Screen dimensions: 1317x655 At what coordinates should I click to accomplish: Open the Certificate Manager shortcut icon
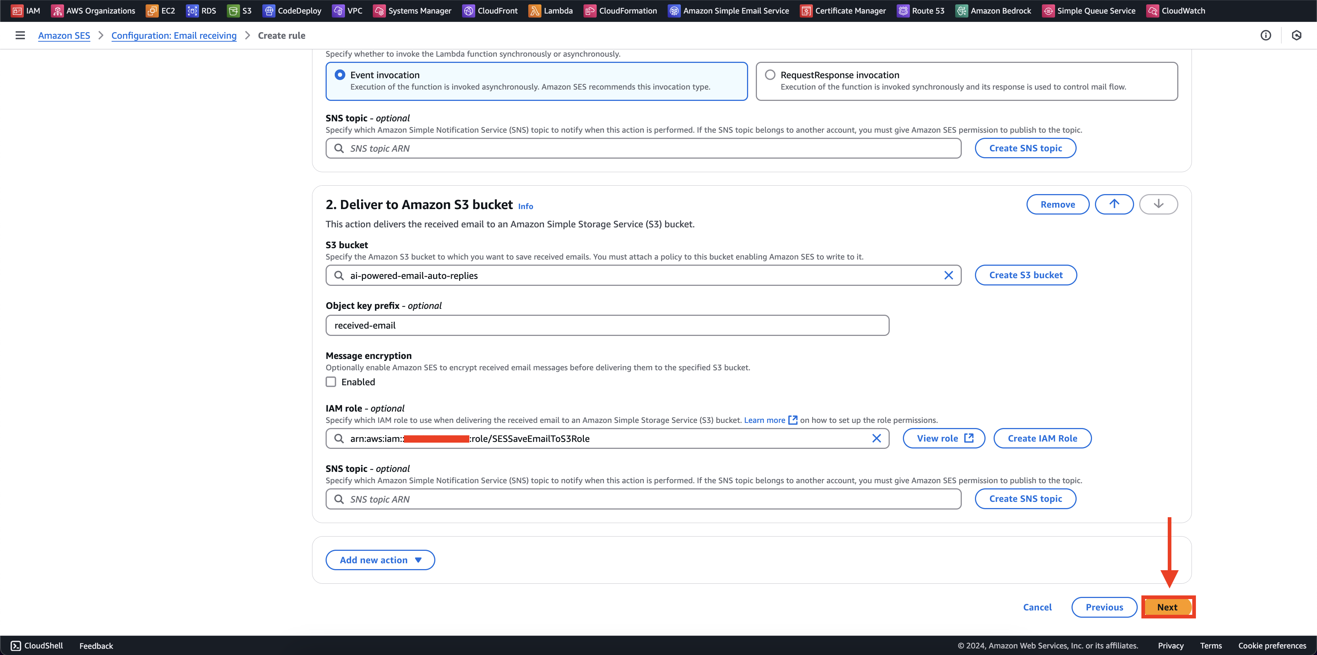point(806,11)
